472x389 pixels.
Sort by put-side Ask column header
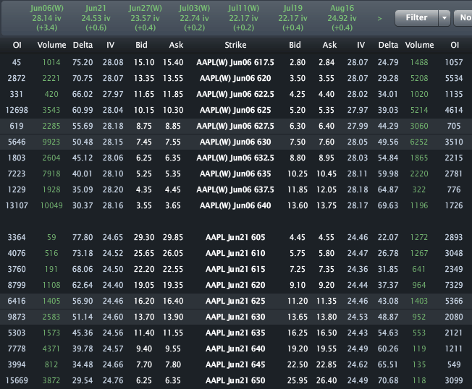pyautogui.click(x=329, y=45)
